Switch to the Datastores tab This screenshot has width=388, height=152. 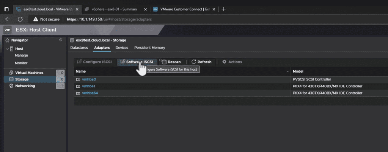point(79,48)
